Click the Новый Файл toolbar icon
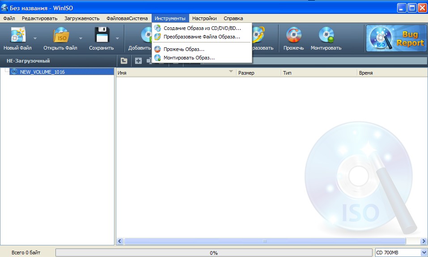 pyautogui.click(x=18, y=35)
